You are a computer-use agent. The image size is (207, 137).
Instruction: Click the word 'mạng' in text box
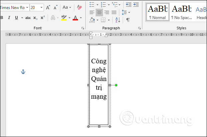(99, 97)
